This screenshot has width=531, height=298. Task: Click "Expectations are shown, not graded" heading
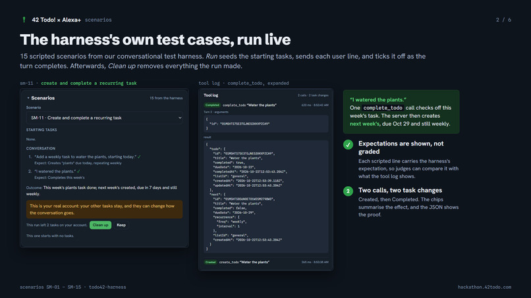coord(401,147)
